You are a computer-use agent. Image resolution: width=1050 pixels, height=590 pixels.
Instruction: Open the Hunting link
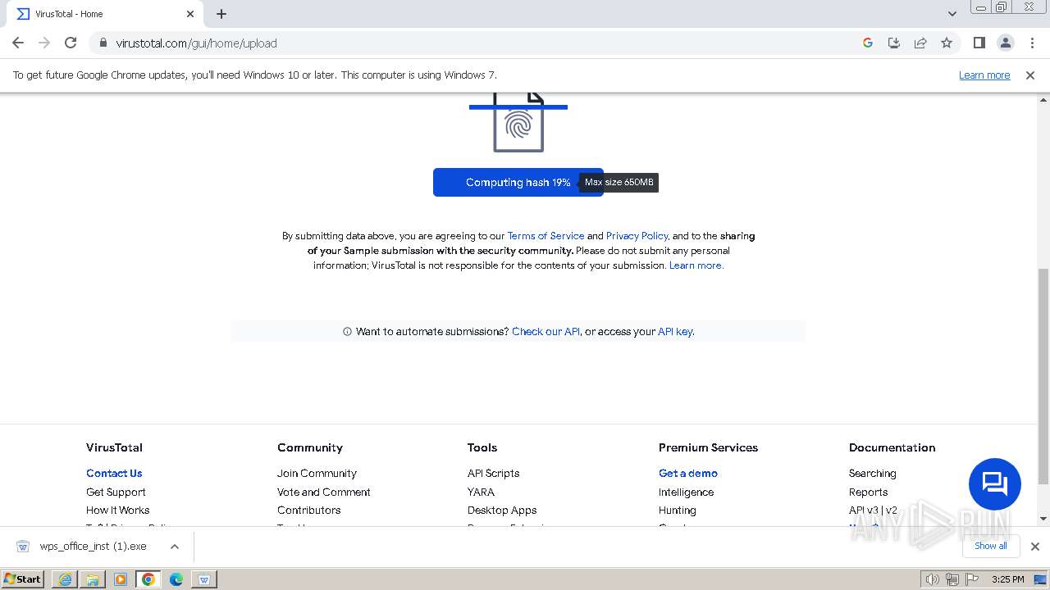tap(677, 510)
